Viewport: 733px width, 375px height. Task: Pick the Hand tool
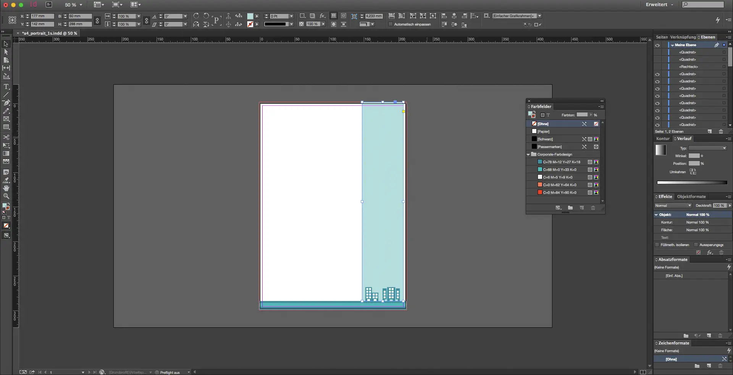(x=6, y=188)
